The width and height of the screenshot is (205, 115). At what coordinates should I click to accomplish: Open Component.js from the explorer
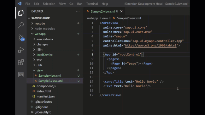(x=46, y=86)
